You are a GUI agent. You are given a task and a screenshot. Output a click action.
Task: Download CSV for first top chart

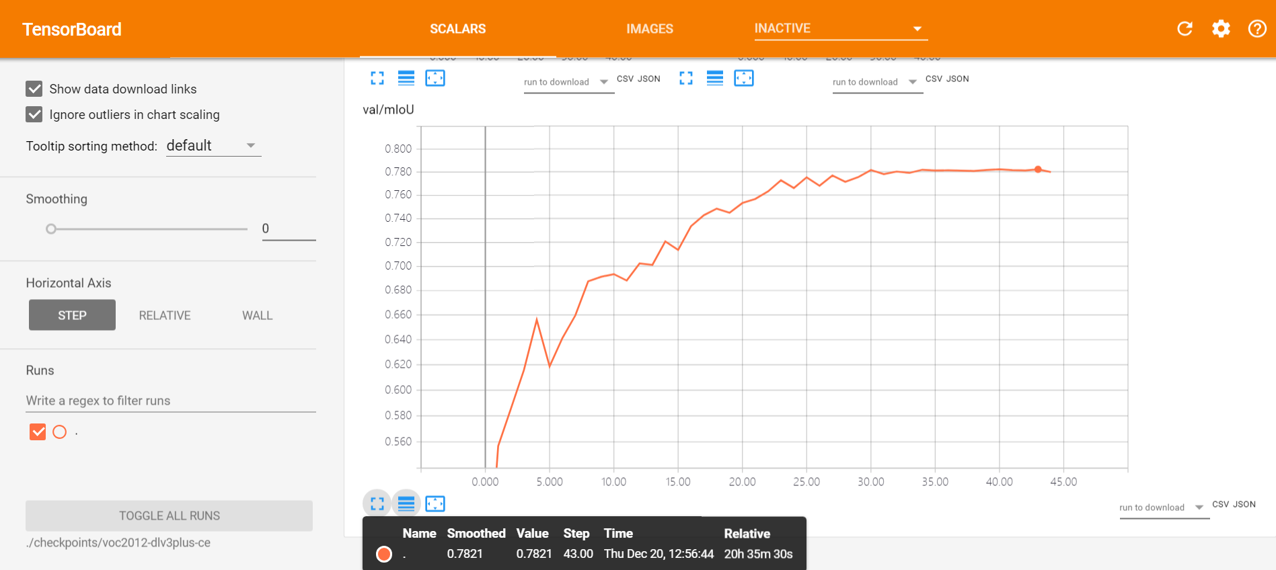[625, 79]
